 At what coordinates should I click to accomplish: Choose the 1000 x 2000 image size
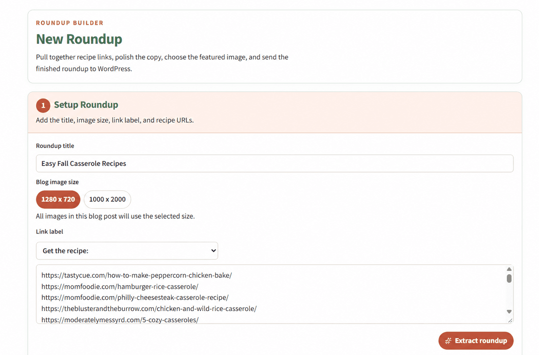[107, 199]
